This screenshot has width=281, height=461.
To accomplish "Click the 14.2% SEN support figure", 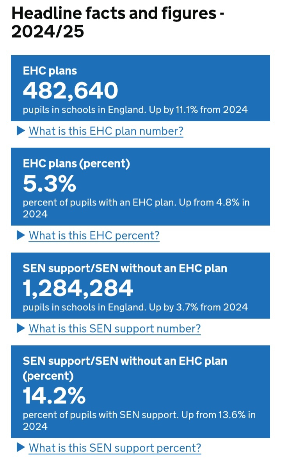I will (x=54, y=396).
